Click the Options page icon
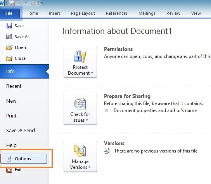The image size is (211, 184). point(9,159)
